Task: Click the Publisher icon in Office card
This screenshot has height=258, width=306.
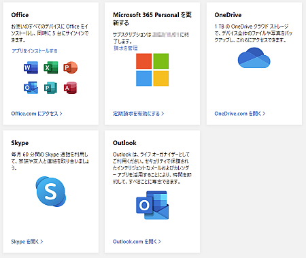Action: pos(50,88)
